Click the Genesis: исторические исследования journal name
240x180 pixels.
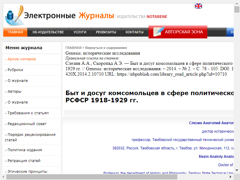coord(103,53)
